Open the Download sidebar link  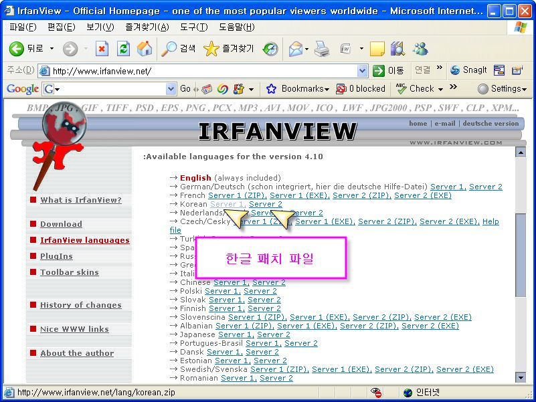61,224
